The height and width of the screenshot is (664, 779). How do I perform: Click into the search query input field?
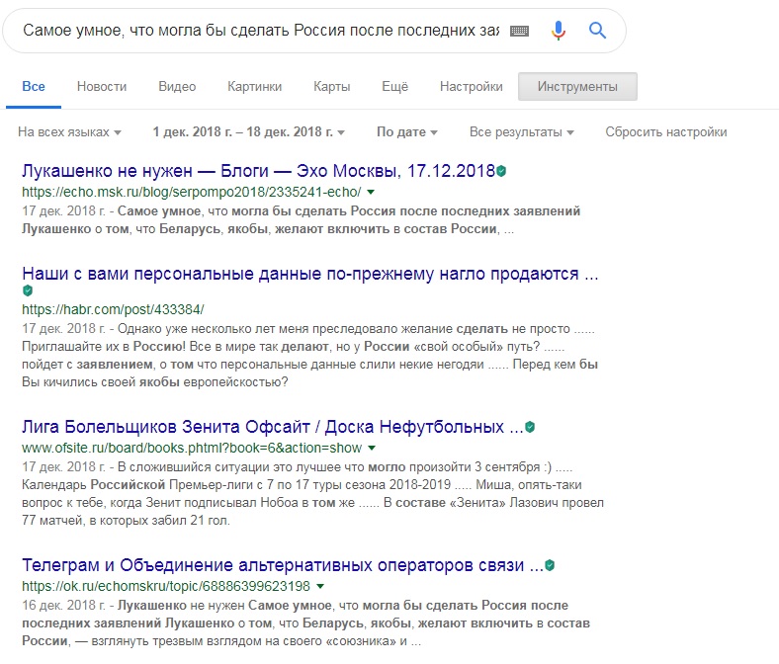(261, 31)
